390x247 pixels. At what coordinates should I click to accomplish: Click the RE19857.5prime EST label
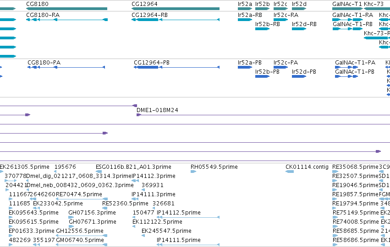[355, 194]
